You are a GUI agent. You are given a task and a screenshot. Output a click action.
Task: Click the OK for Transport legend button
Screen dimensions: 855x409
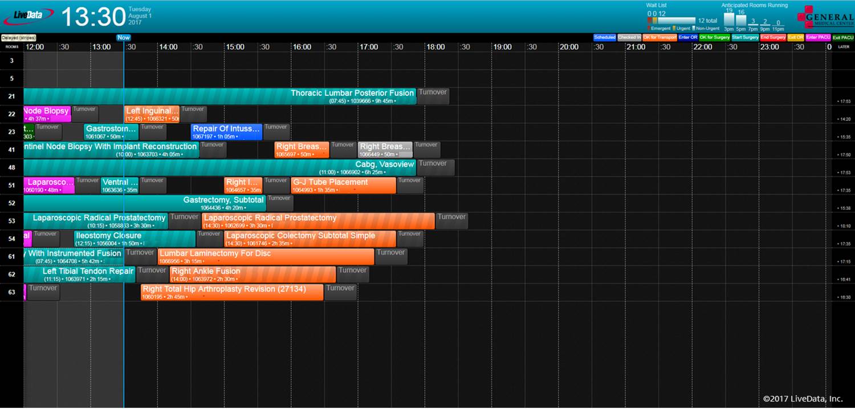pyautogui.click(x=658, y=37)
